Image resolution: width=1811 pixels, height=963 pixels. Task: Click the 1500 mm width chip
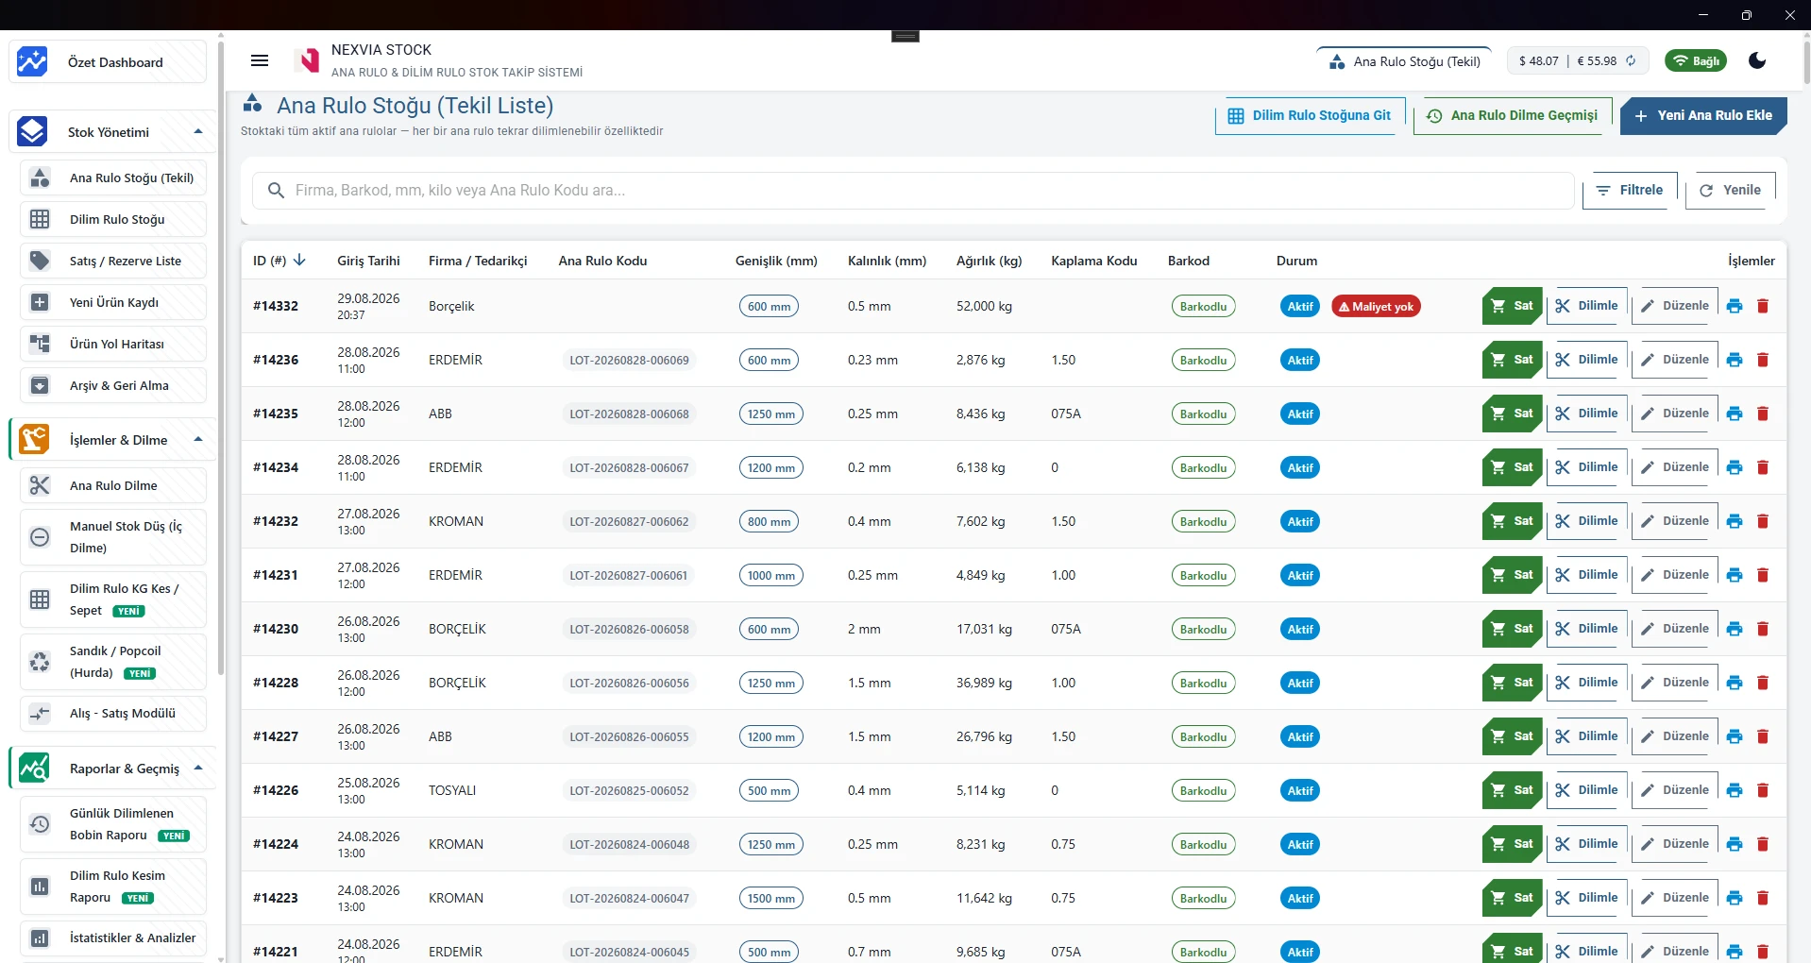click(x=770, y=898)
